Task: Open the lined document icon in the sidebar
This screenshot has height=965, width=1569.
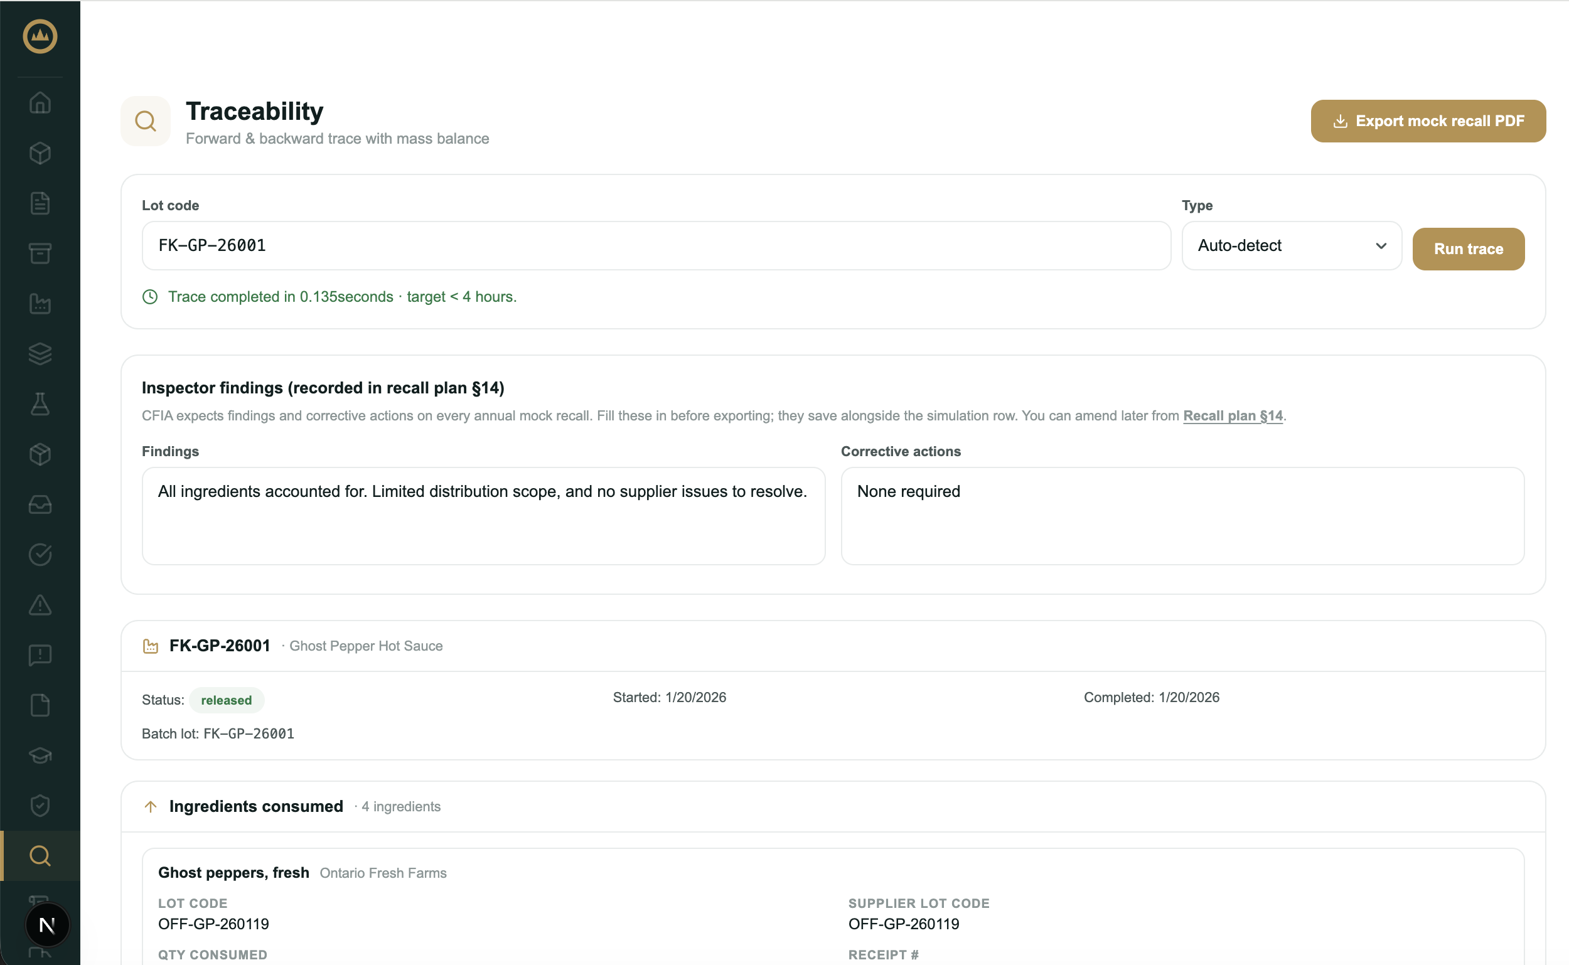Action: pyautogui.click(x=40, y=203)
